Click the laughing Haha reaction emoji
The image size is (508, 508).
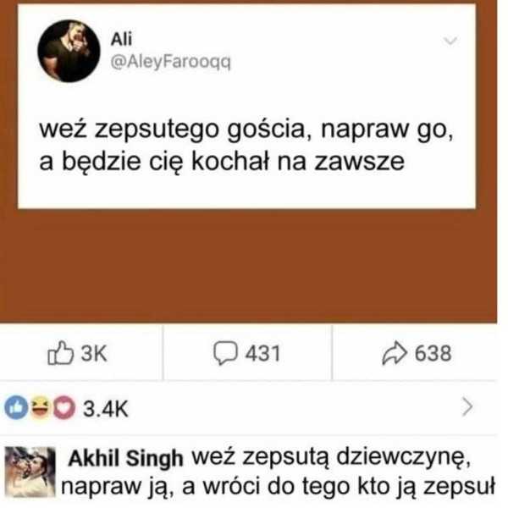(41, 407)
